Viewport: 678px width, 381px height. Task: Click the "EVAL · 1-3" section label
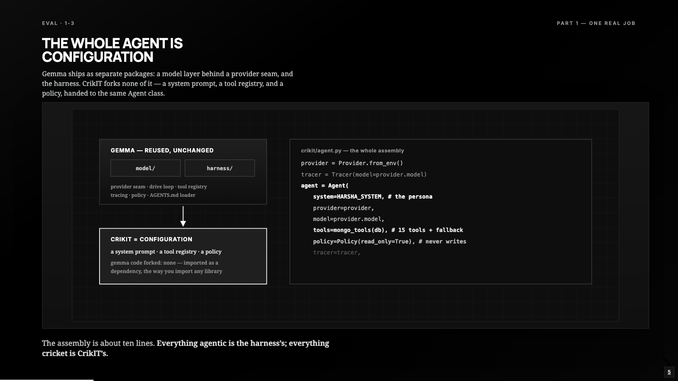(58, 23)
